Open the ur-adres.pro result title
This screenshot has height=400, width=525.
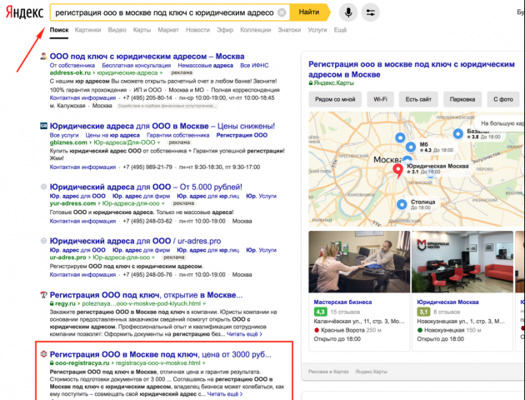[x=135, y=241]
